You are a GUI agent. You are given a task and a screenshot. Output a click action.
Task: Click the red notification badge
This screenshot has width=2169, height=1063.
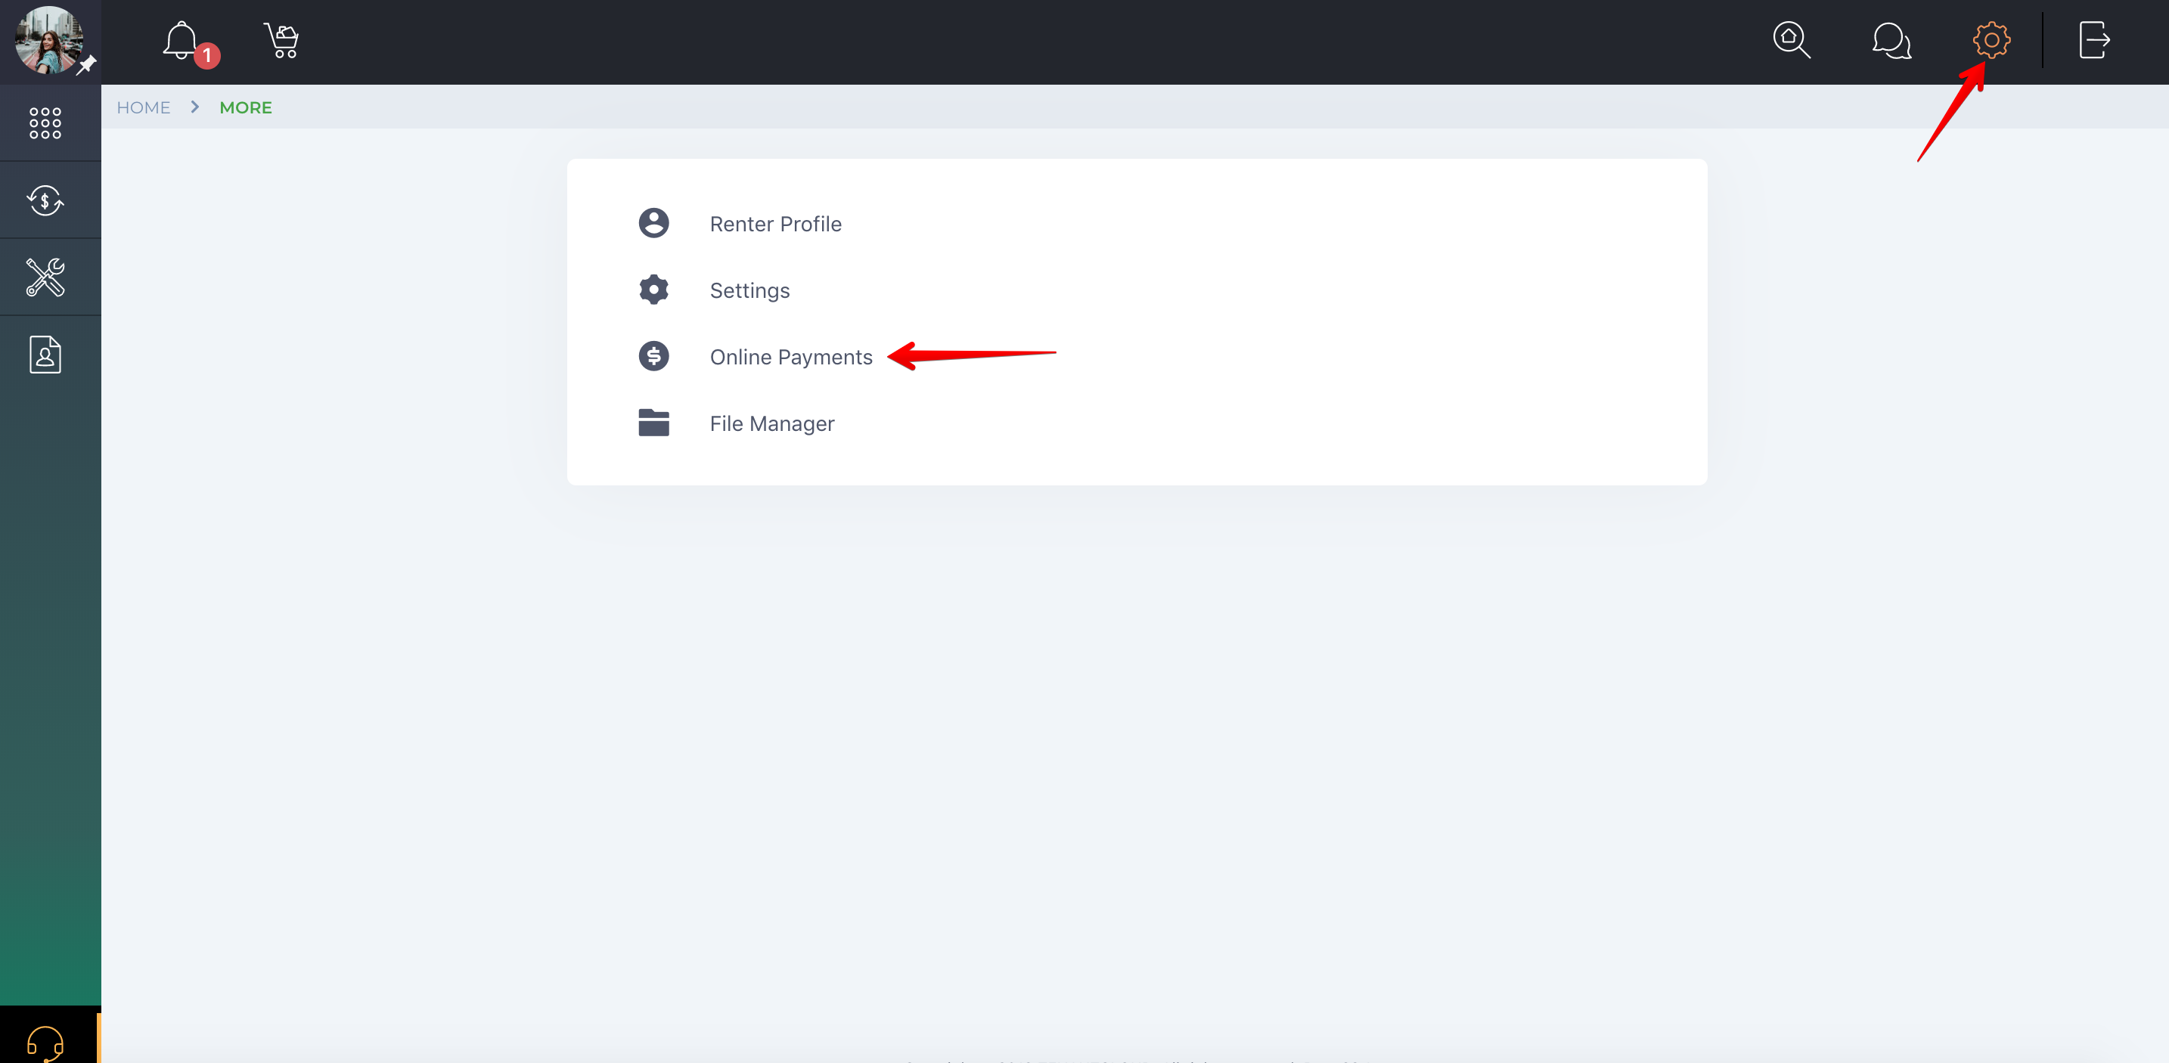tap(207, 55)
